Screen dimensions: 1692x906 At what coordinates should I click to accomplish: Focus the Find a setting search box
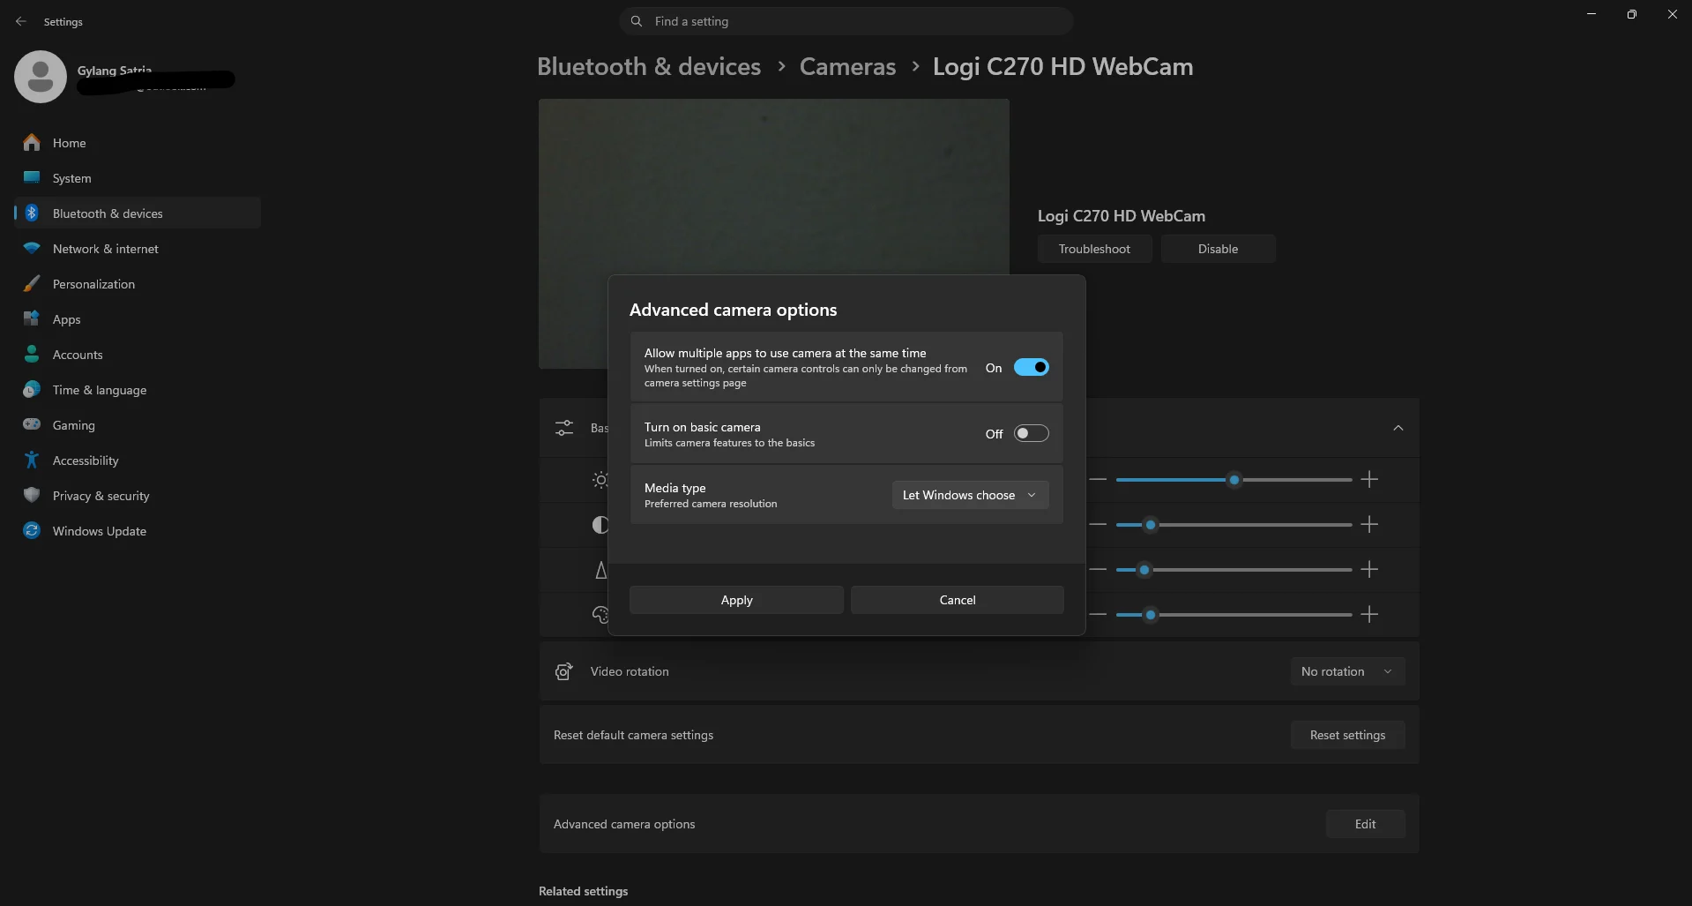846,21
